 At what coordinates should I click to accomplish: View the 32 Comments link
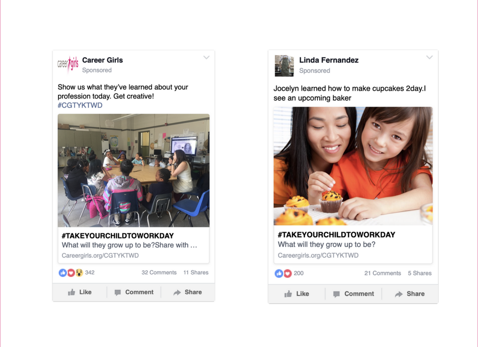coord(159,273)
